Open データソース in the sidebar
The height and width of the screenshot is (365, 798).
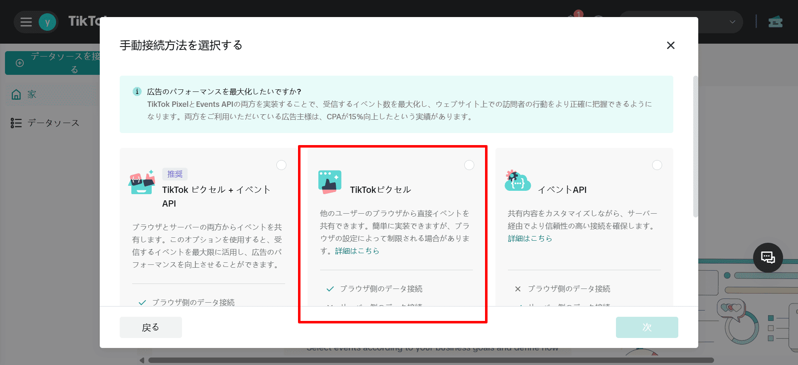point(53,123)
